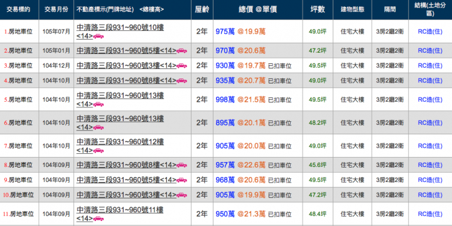Click the 隔間 column header
This screenshot has height=226, width=452.
click(390, 9)
